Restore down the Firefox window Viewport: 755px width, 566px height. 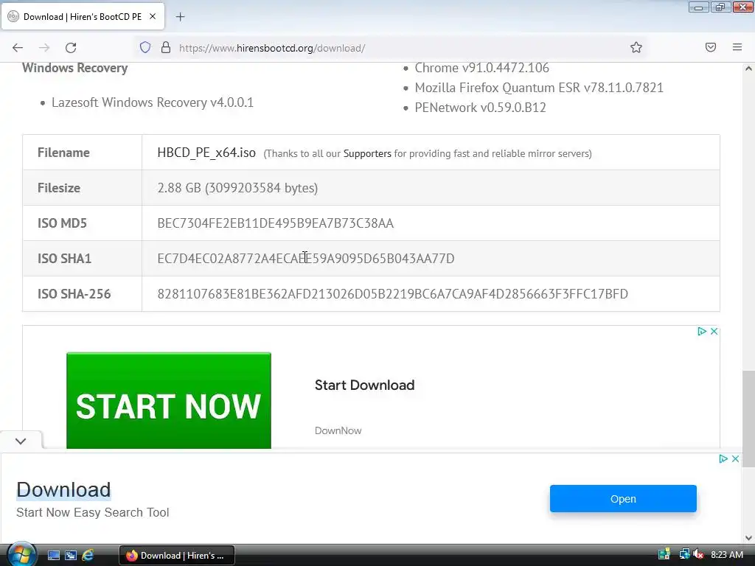pos(720,7)
